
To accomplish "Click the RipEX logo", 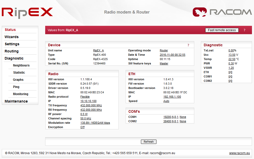I will coord(27,13).
